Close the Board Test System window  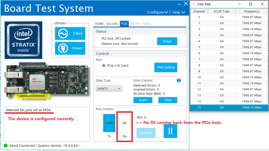point(186,3)
